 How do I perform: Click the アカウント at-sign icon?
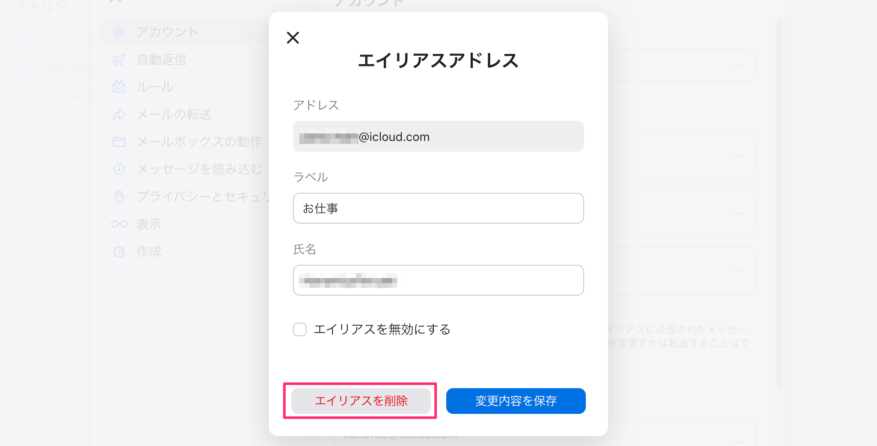tap(119, 32)
